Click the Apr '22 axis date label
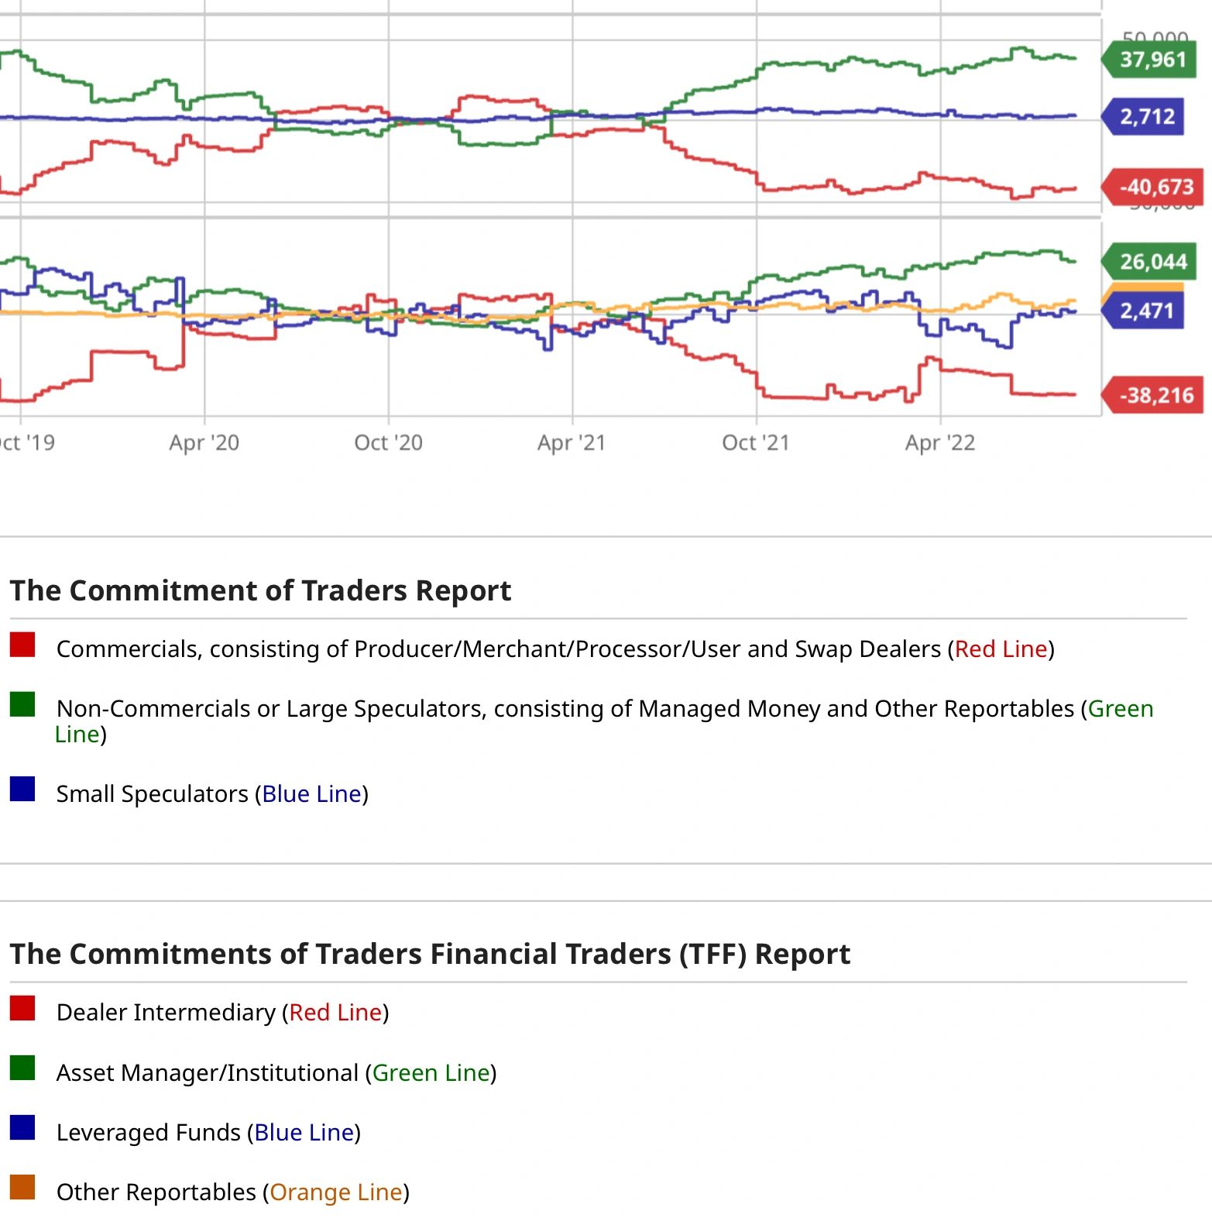The image size is (1212, 1218). (x=940, y=442)
